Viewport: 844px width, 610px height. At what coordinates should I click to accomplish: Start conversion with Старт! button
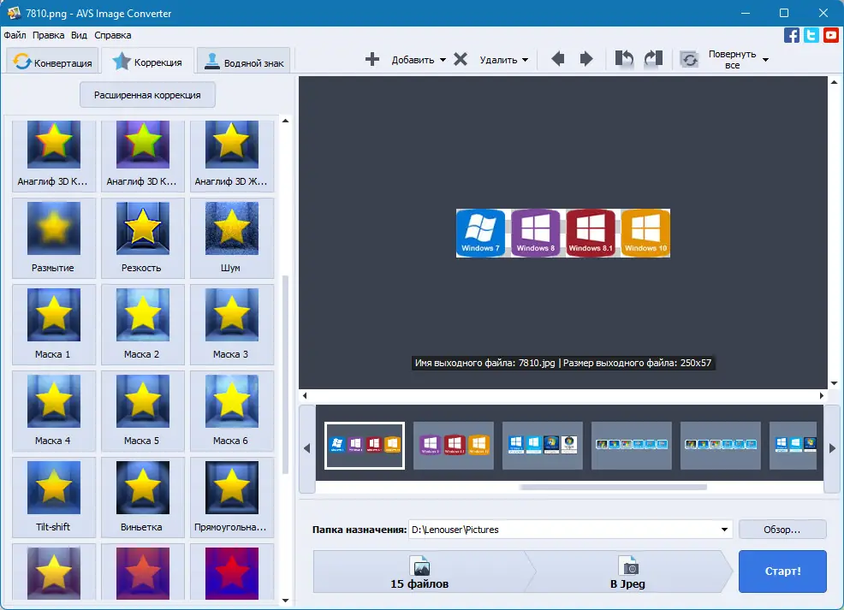point(782,572)
